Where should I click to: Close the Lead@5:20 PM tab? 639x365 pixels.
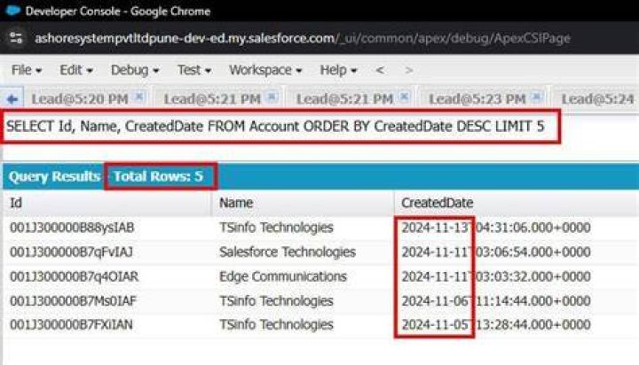(139, 97)
